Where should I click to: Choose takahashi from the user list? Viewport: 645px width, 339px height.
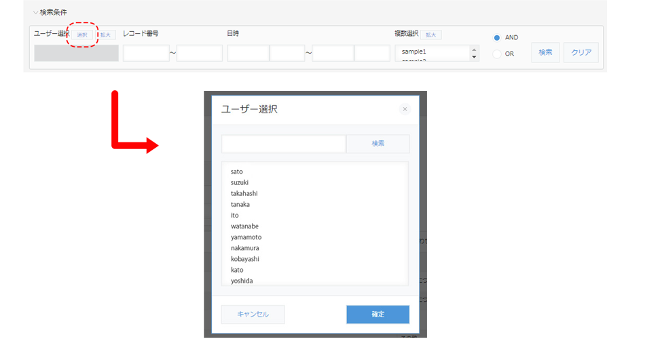click(244, 193)
